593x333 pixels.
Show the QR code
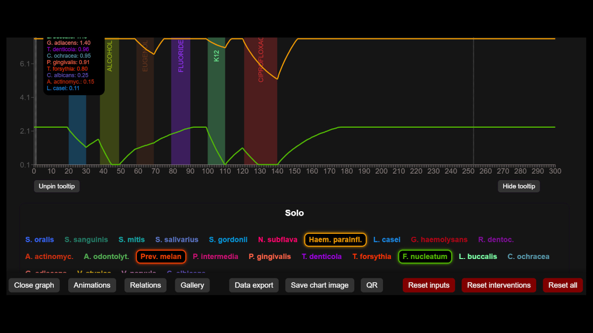372,285
